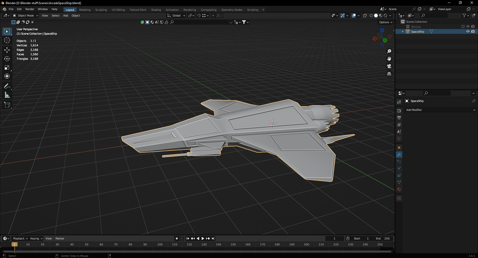Open the Object Mode dropdown
This screenshot has width=478, height=258.
coord(25,15)
